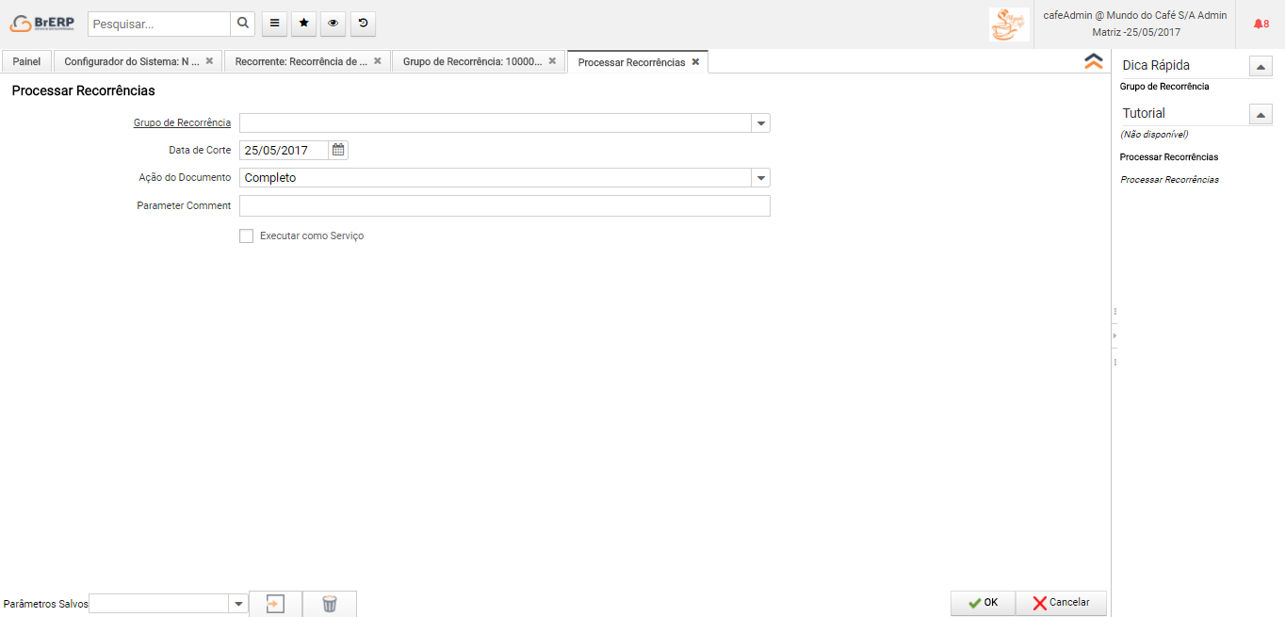Click the eye views icon

click(333, 24)
